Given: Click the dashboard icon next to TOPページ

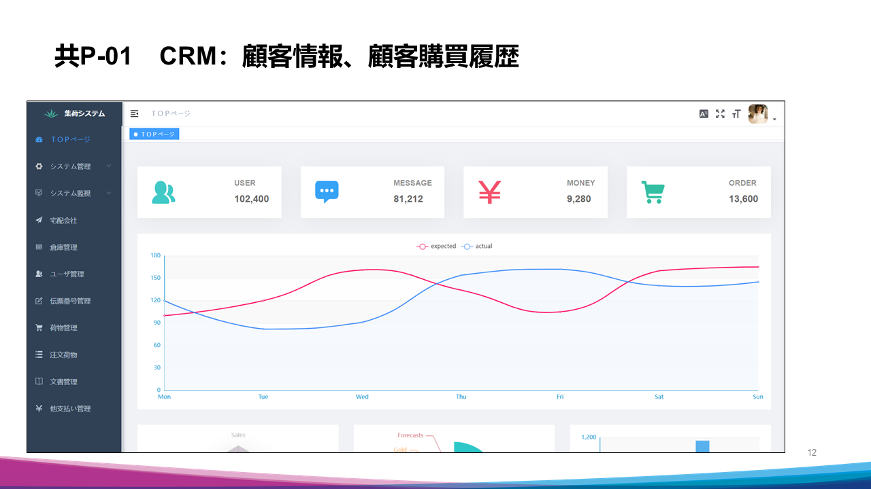Looking at the screenshot, I should pyautogui.click(x=39, y=140).
